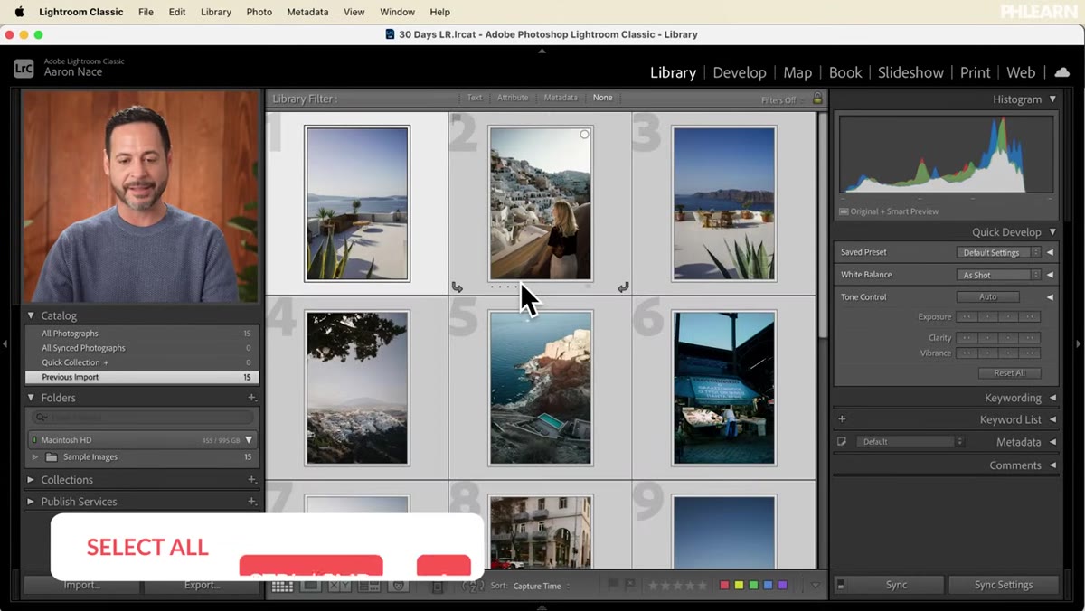Select All Photographs in Catalog
Screen dimensions: 1085x611
click(142, 334)
